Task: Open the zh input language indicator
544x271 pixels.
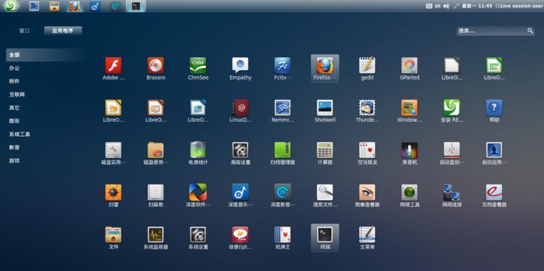Action: [437, 6]
